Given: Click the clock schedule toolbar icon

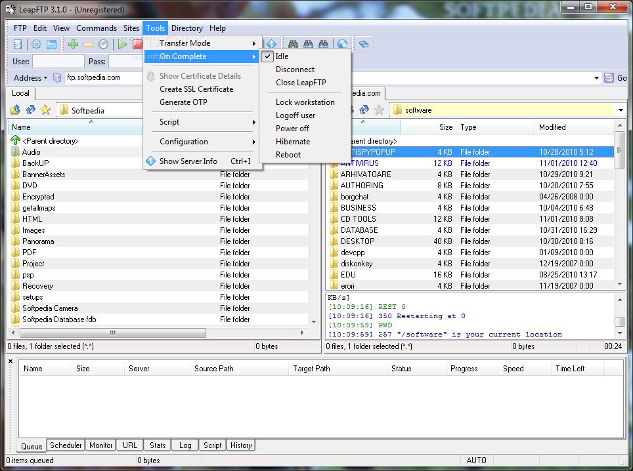Looking at the screenshot, I should point(103,45).
